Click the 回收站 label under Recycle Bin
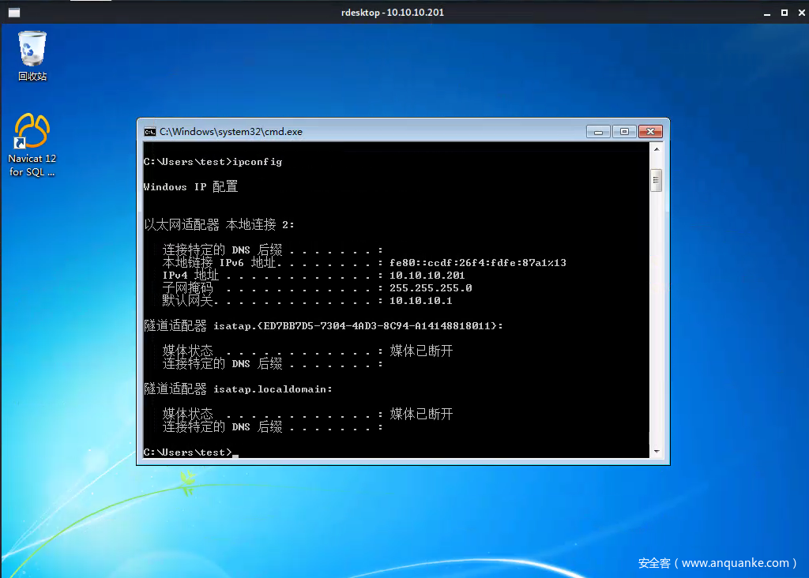Screen dimensions: 809x578 pos(32,77)
